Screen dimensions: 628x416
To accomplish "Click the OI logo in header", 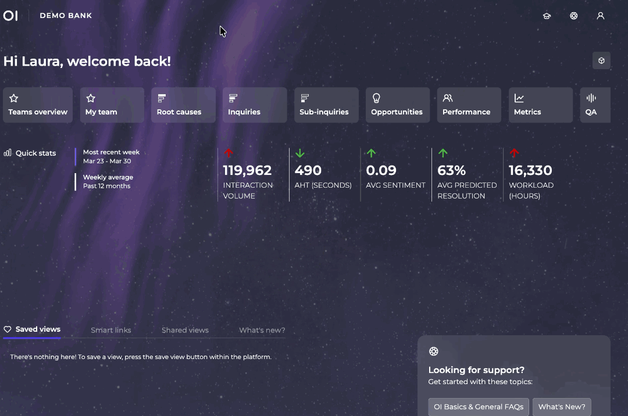I will 10,16.
